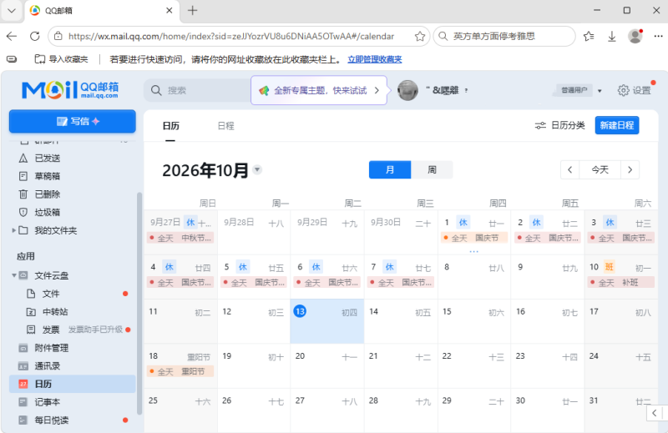The image size is (668, 433).
Task: Open browser downloads icon
Action: (612, 36)
